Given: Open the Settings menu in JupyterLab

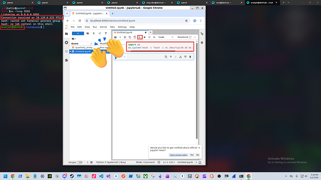Looking at the screenshot, I should [x=122, y=27].
